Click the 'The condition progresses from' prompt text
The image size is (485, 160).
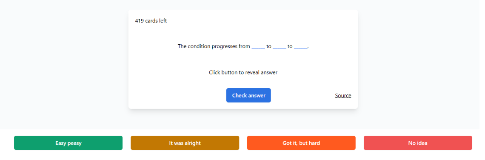pos(214,46)
